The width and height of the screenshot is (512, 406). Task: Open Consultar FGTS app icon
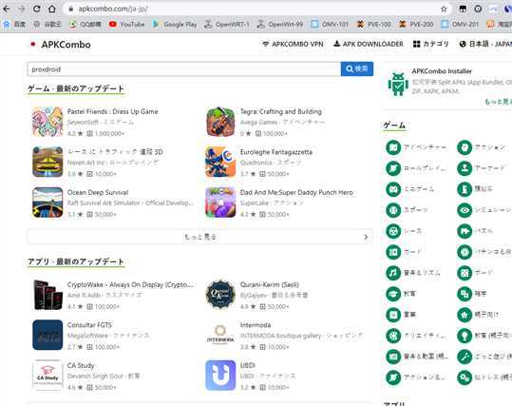tap(47, 335)
